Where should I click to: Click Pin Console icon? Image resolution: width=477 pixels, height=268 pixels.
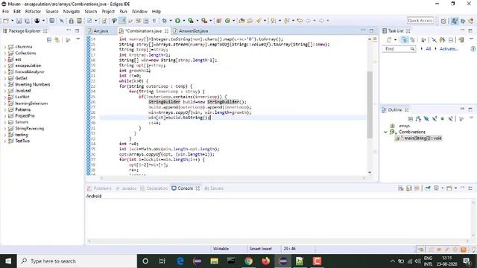pos(428,188)
